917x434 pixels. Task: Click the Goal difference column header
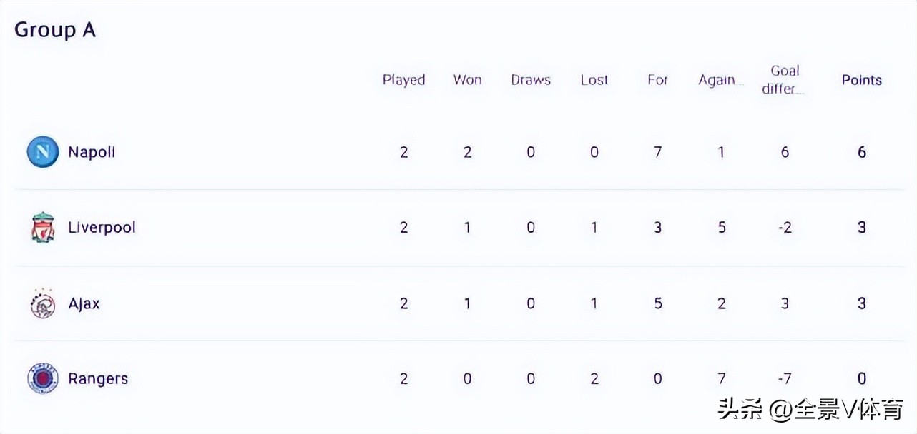tap(784, 80)
